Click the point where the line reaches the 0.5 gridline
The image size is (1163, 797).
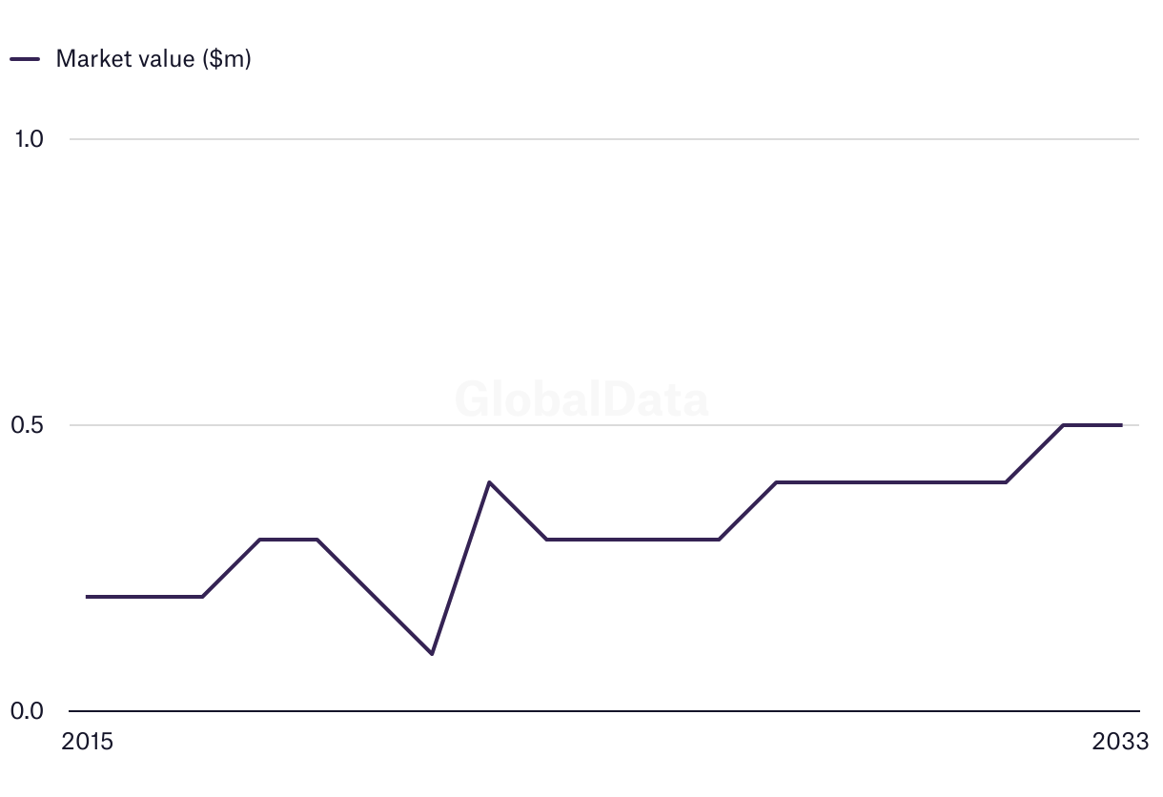point(1064,425)
